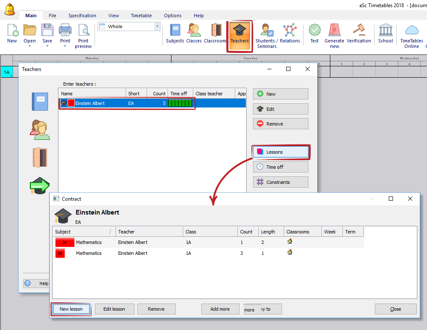Open the Subjects toolbar icon
This screenshot has width=427, height=330.
[175, 33]
